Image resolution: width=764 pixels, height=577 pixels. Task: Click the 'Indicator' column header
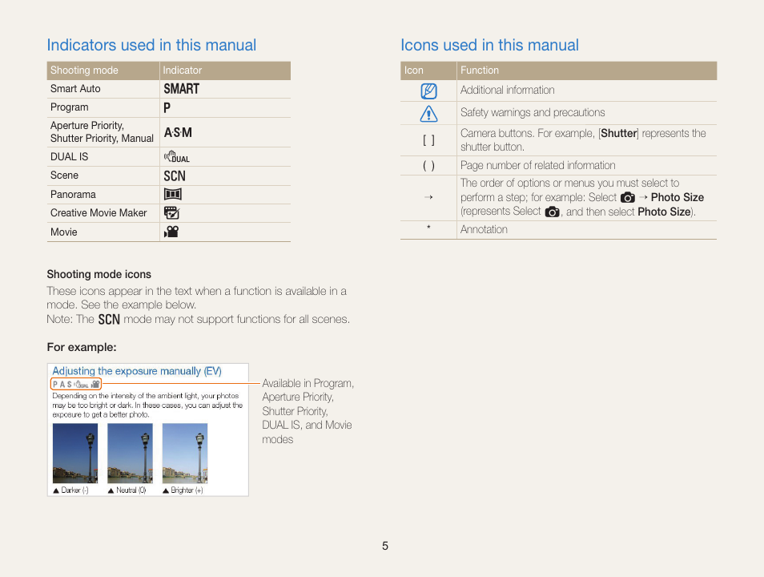tap(183, 71)
